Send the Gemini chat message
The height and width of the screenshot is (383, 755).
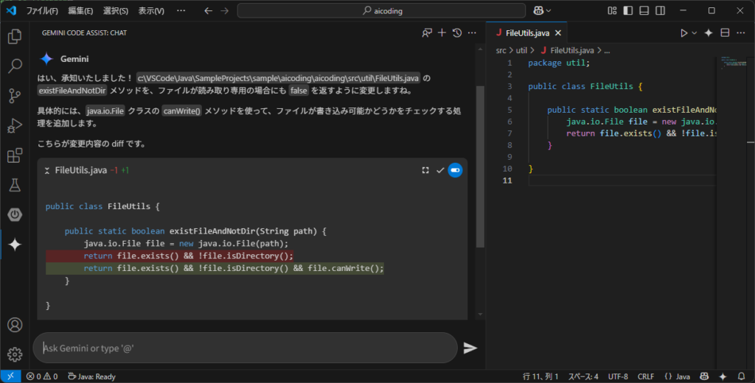coord(470,348)
